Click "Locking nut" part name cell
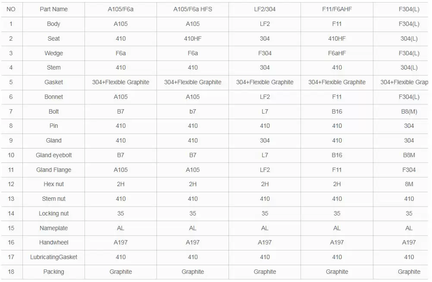Screen dimensions: 432x282 [53, 213]
